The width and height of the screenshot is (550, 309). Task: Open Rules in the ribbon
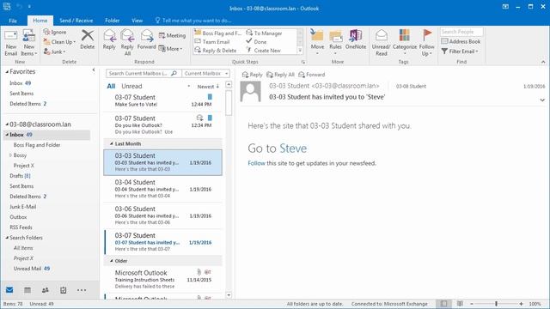pyautogui.click(x=335, y=42)
